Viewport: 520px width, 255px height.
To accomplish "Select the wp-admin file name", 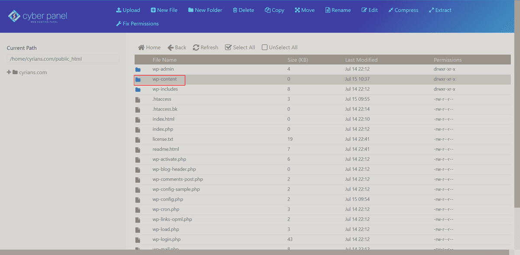I will 163,69.
